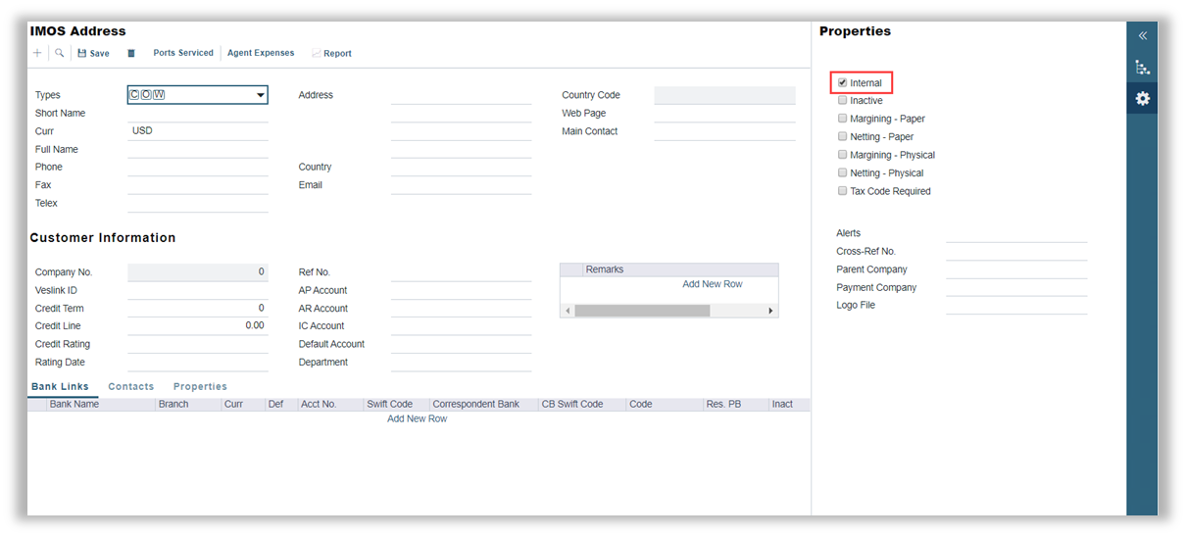Image resolution: width=1186 pixels, height=537 pixels.
Task: Uncheck the Internal checkbox
Action: (843, 83)
